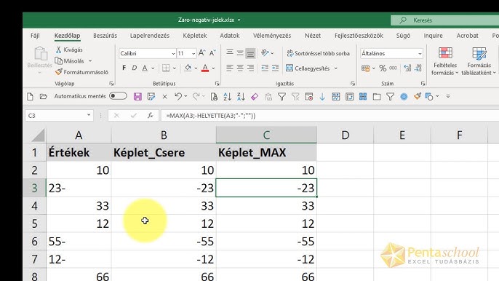499x281 pixels.
Task: Open a file using the folder icon
Action: click(x=44, y=97)
